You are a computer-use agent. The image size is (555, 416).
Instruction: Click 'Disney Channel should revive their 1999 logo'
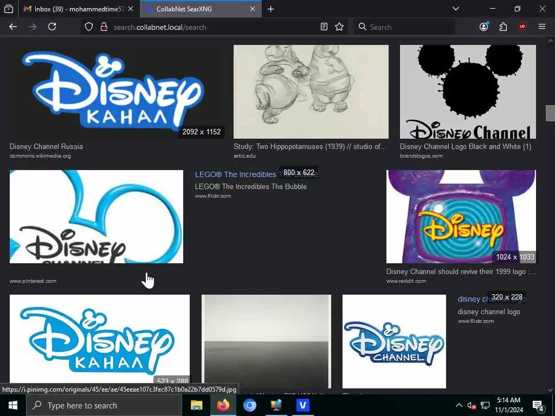(x=461, y=272)
